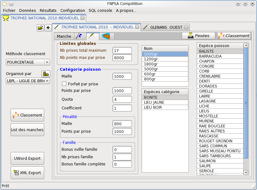
Task: Select the Manche tab
Action: point(64,36)
